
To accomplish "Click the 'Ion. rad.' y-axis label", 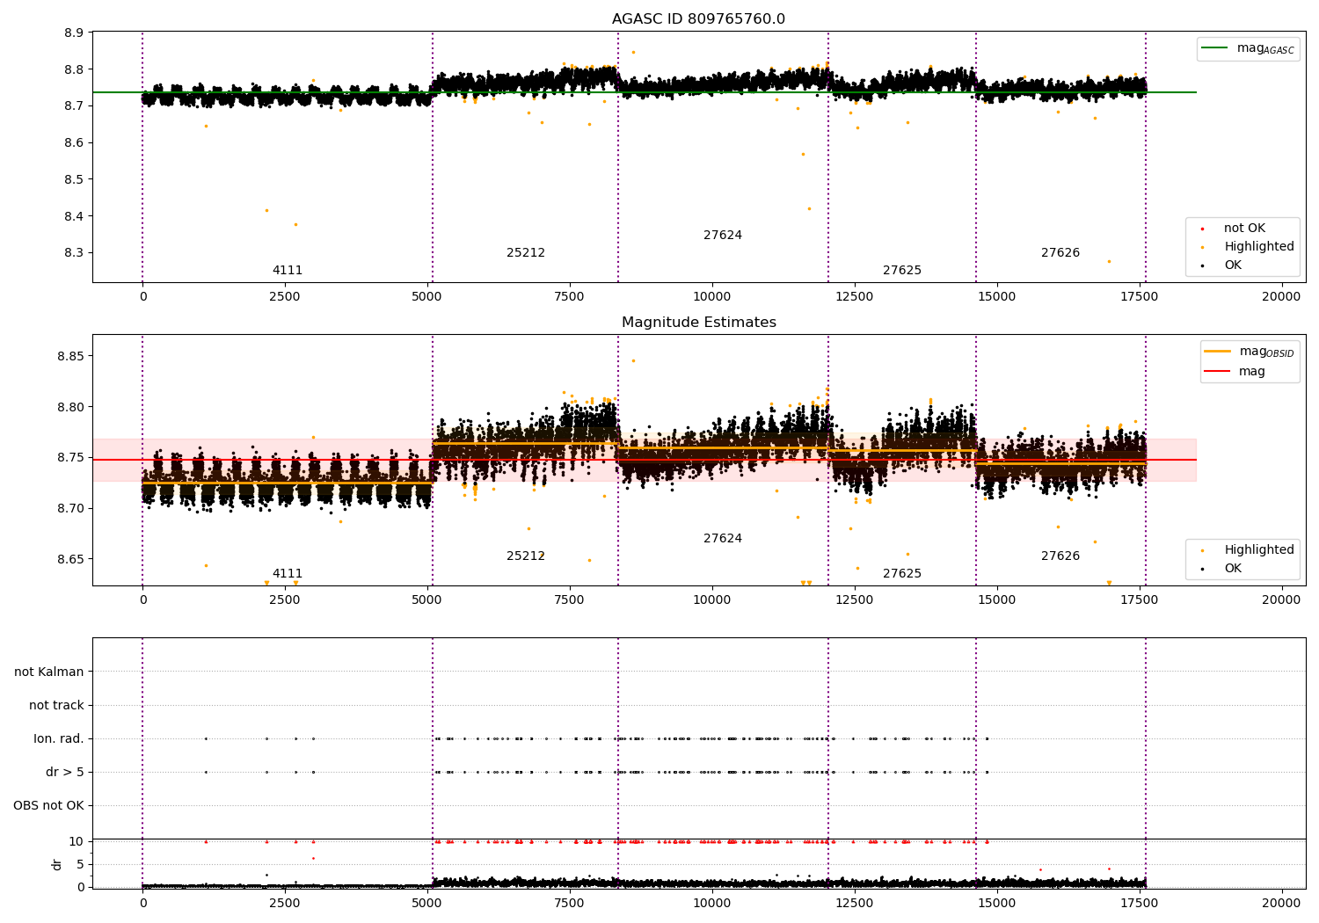I will click(59, 739).
